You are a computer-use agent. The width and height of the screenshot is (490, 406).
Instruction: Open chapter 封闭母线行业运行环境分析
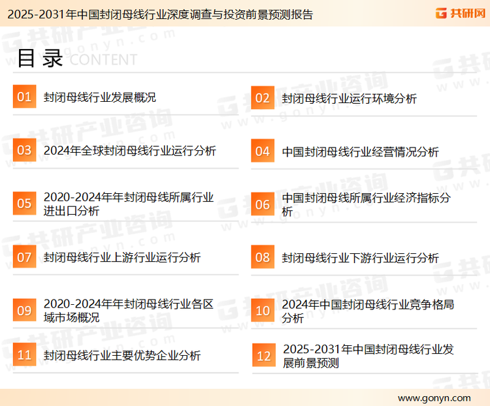(350, 99)
